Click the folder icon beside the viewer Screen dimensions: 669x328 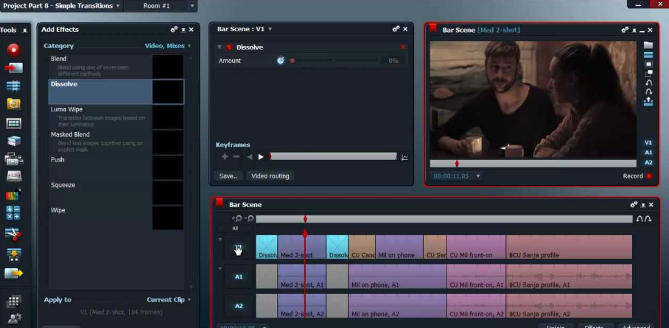point(648,45)
